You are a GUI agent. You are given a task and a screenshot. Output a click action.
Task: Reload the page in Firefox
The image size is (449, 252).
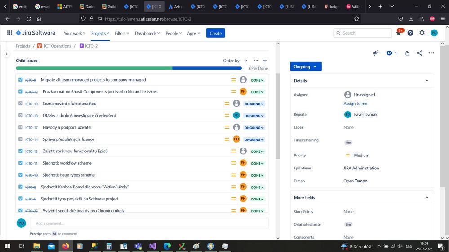[29, 19]
